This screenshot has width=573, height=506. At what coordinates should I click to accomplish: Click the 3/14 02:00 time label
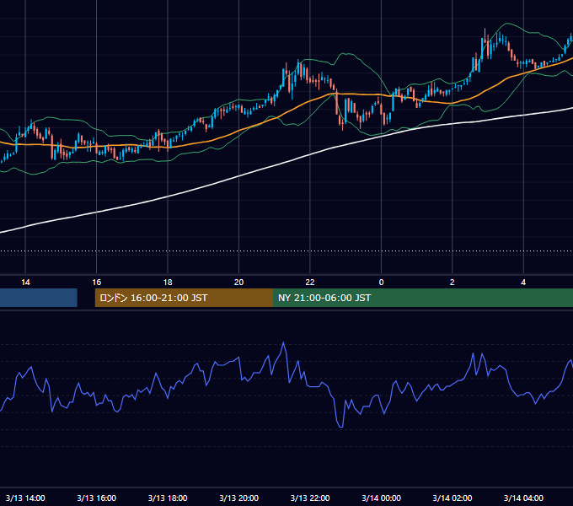pyautogui.click(x=452, y=498)
